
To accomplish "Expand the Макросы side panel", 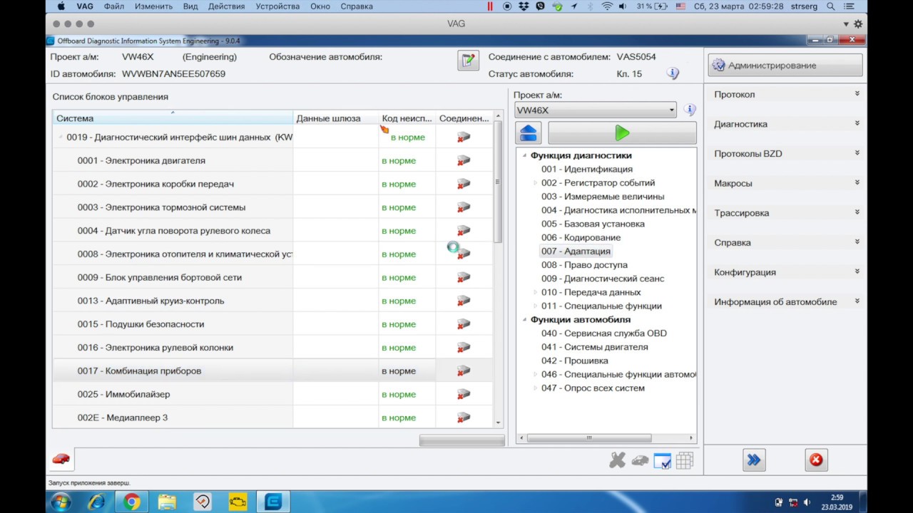I will (x=786, y=183).
